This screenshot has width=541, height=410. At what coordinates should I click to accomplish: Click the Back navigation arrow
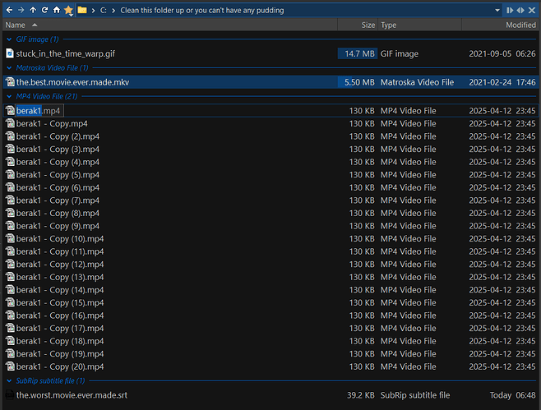point(9,10)
